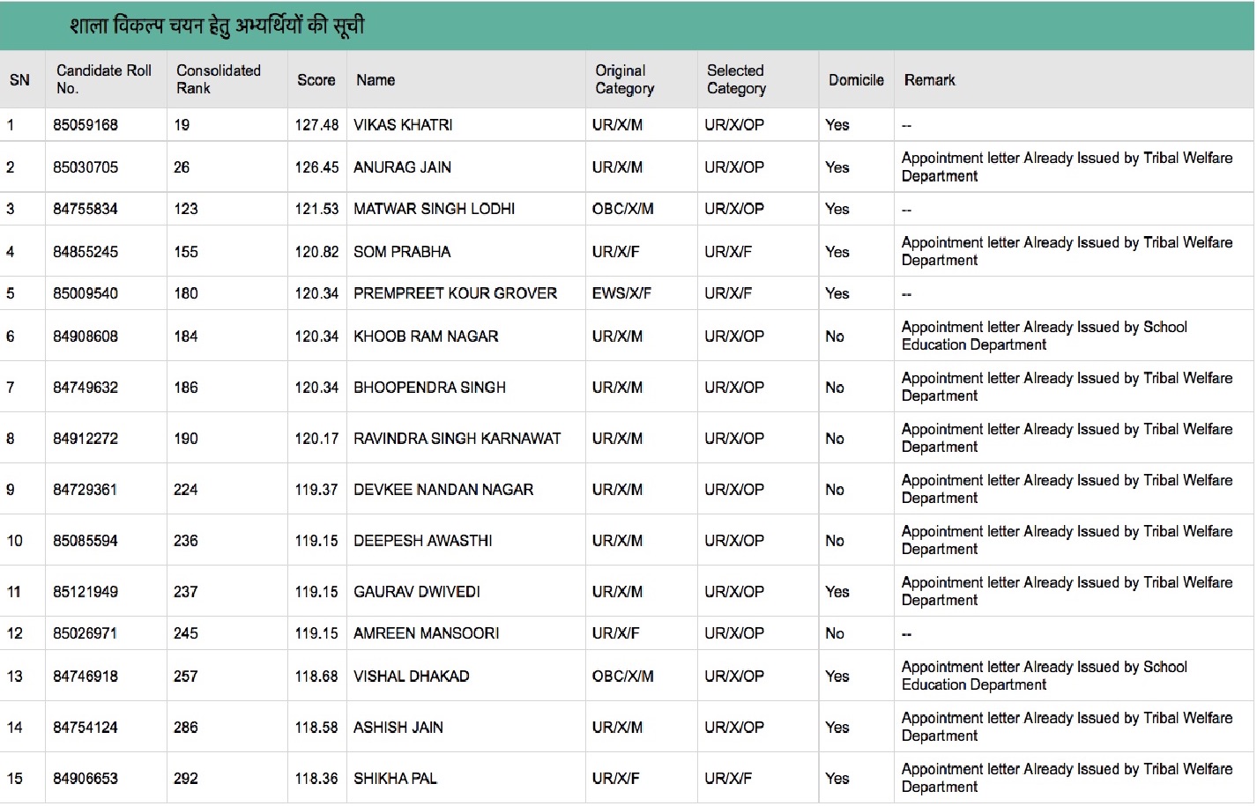Click the score 121.53
1257x806 pixels.
(x=316, y=209)
